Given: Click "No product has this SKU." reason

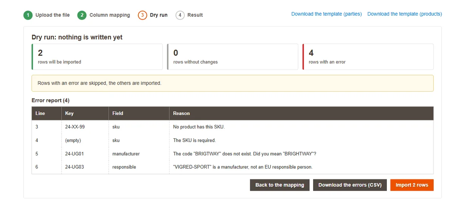Looking at the screenshot, I should (x=199, y=127).
